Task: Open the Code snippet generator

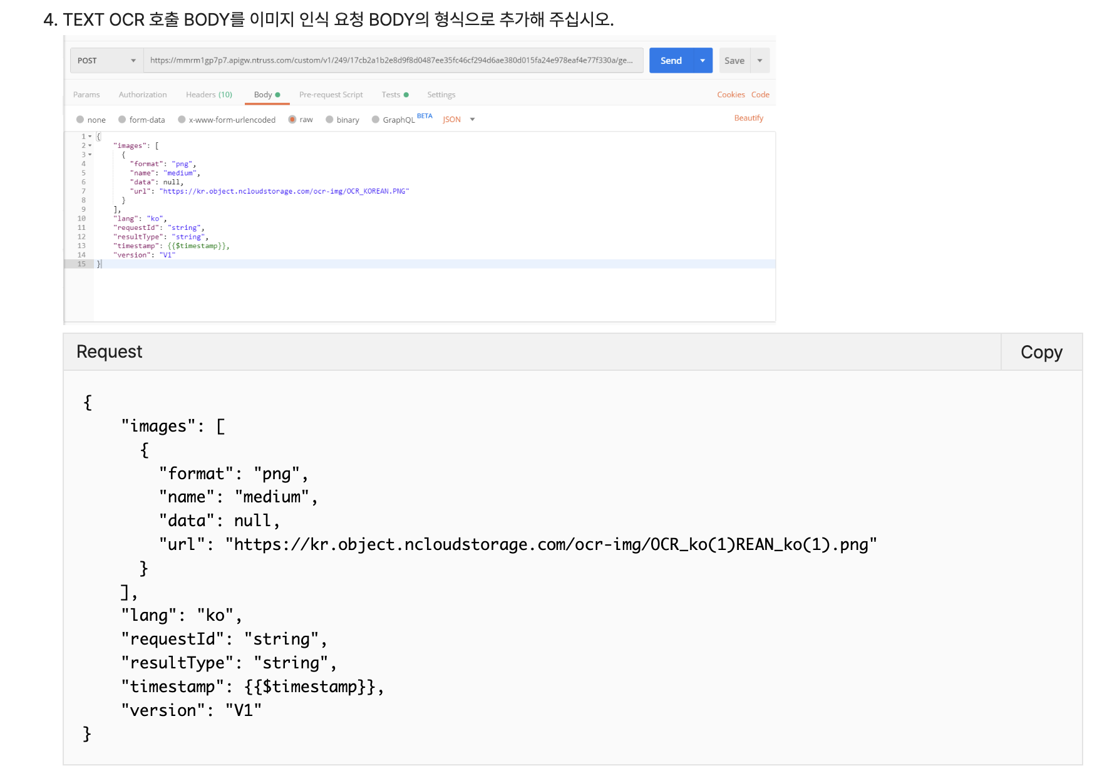Action: pyautogui.click(x=760, y=95)
